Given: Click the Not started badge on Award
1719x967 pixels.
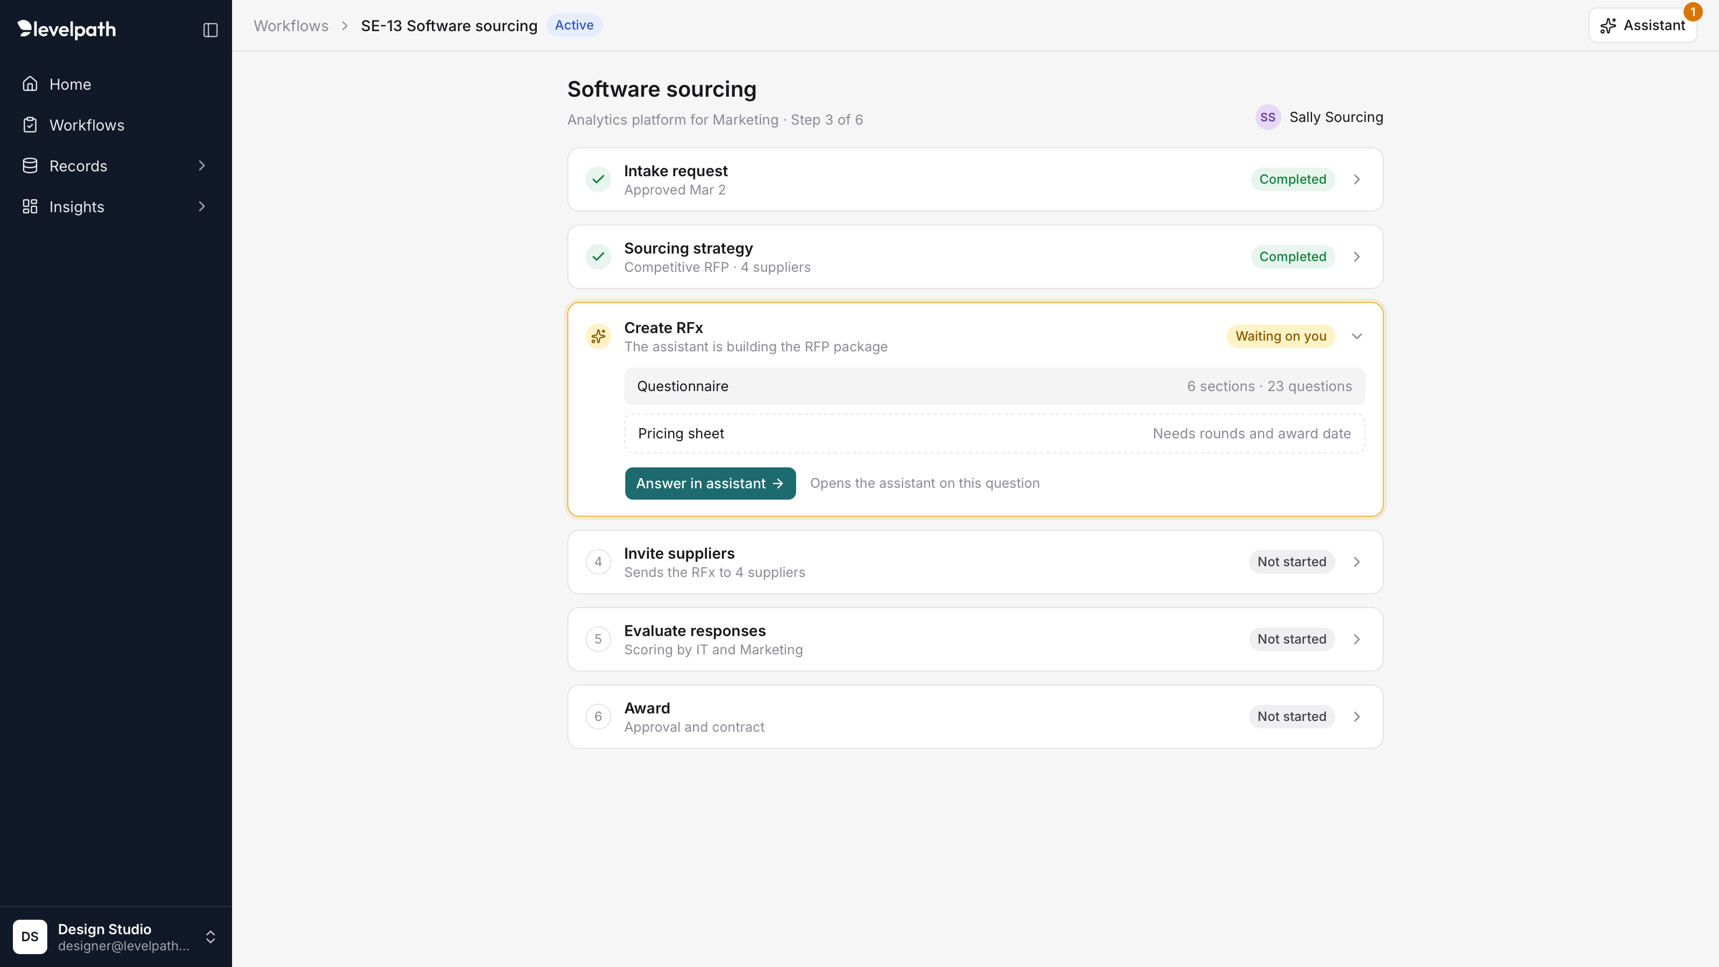Looking at the screenshot, I should pyautogui.click(x=1292, y=717).
